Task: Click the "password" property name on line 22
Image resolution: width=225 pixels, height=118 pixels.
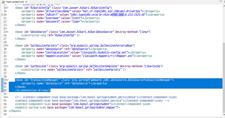Action: click(x=52, y=21)
